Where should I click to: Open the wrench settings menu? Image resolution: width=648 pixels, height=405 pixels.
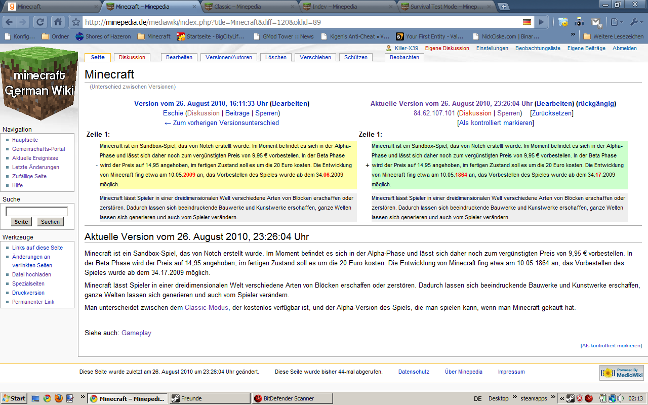635,22
